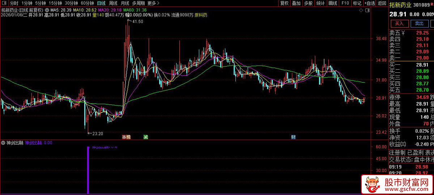Click the 原料药 sector link
Image resolution: width=434 pixels, height=195 pixels.
coord(201,15)
